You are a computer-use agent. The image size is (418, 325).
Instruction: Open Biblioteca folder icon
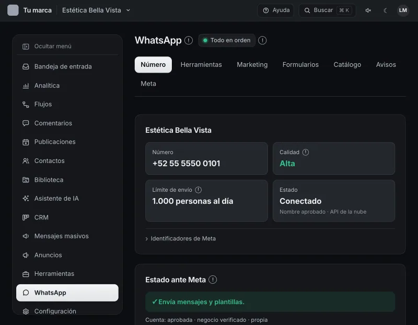(26, 180)
